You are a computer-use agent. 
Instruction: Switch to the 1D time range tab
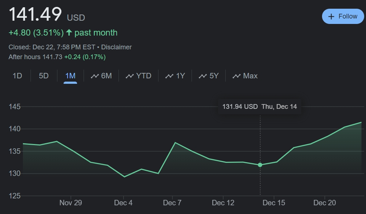(x=17, y=76)
